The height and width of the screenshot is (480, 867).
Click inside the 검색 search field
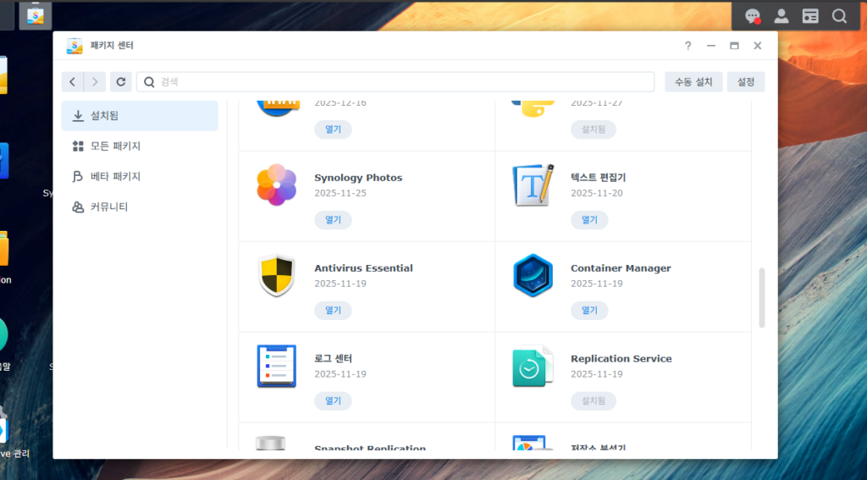pyautogui.click(x=398, y=82)
